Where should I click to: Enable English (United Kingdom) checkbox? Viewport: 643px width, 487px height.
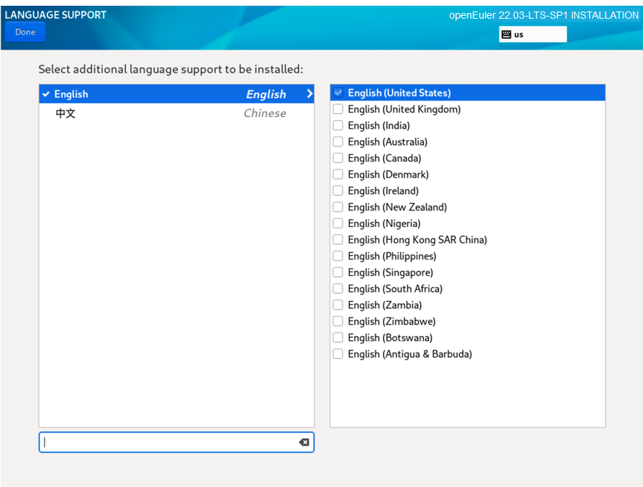(x=338, y=109)
